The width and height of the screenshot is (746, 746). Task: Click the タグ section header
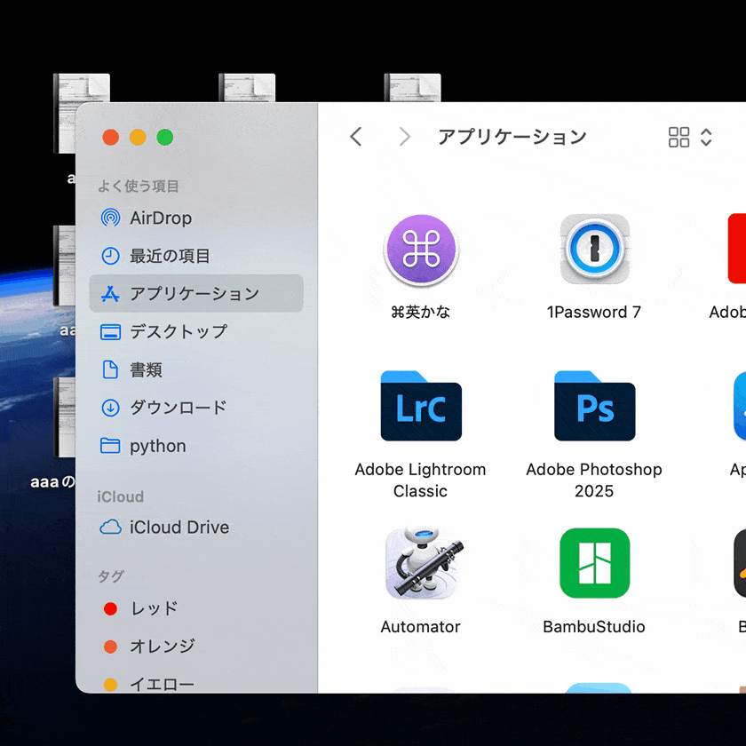(x=110, y=576)
